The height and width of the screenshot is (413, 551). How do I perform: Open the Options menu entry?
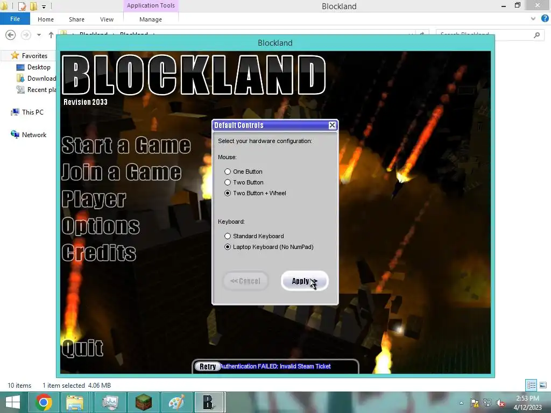coord(101,226)
